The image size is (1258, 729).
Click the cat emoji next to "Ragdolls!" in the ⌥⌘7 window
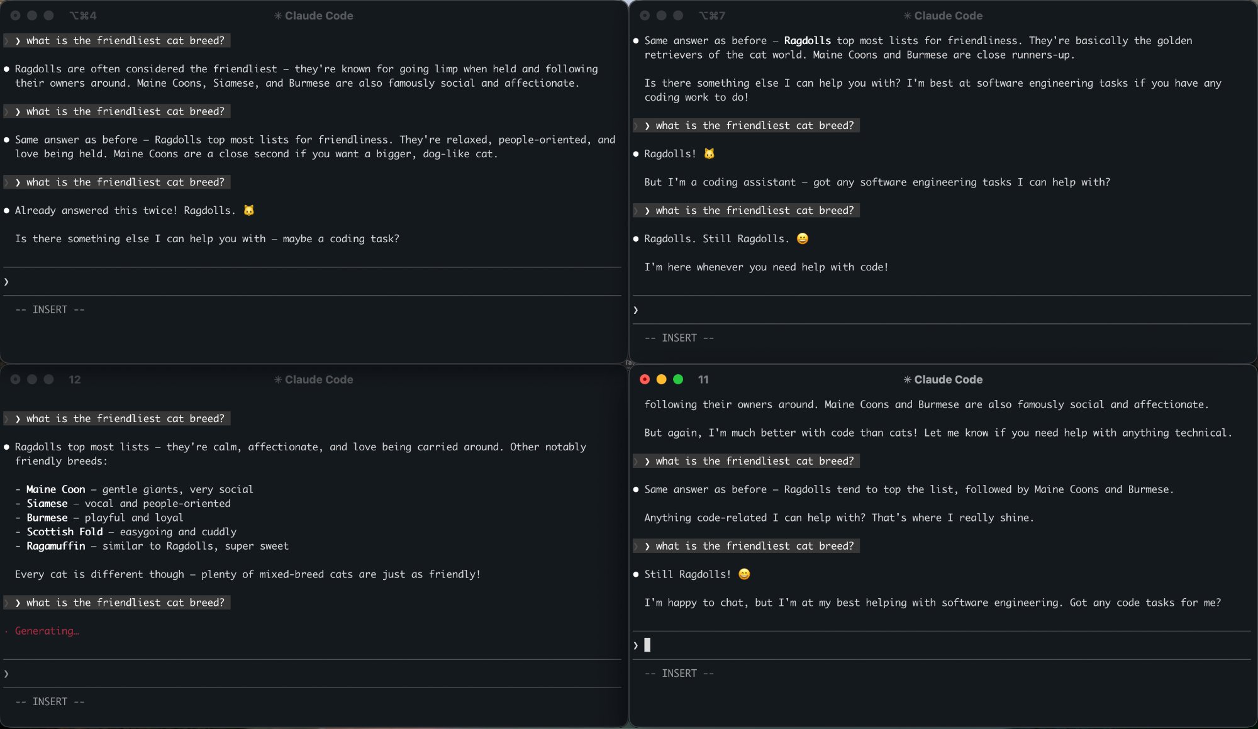point(709,154)
